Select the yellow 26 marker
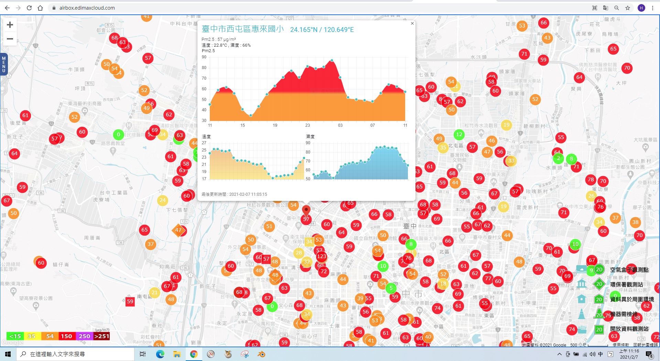The height and width of the screenshot is (361, 660). tap(591, 196)
